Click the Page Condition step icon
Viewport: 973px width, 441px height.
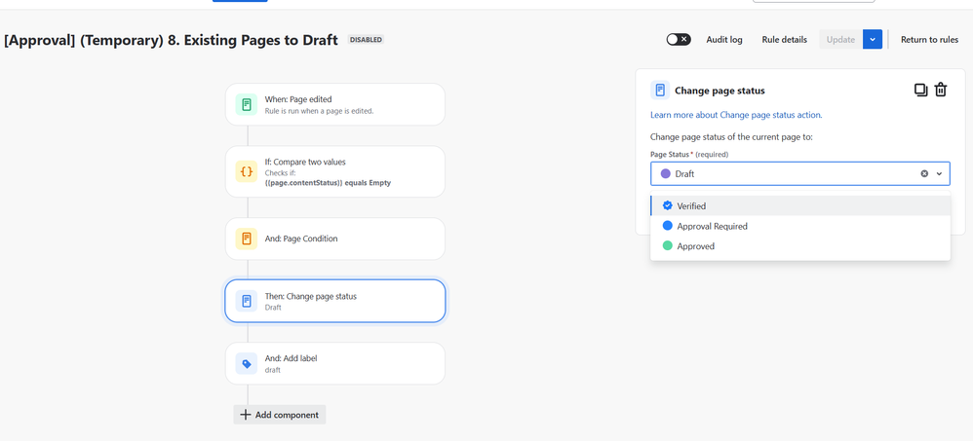point(247,239)
